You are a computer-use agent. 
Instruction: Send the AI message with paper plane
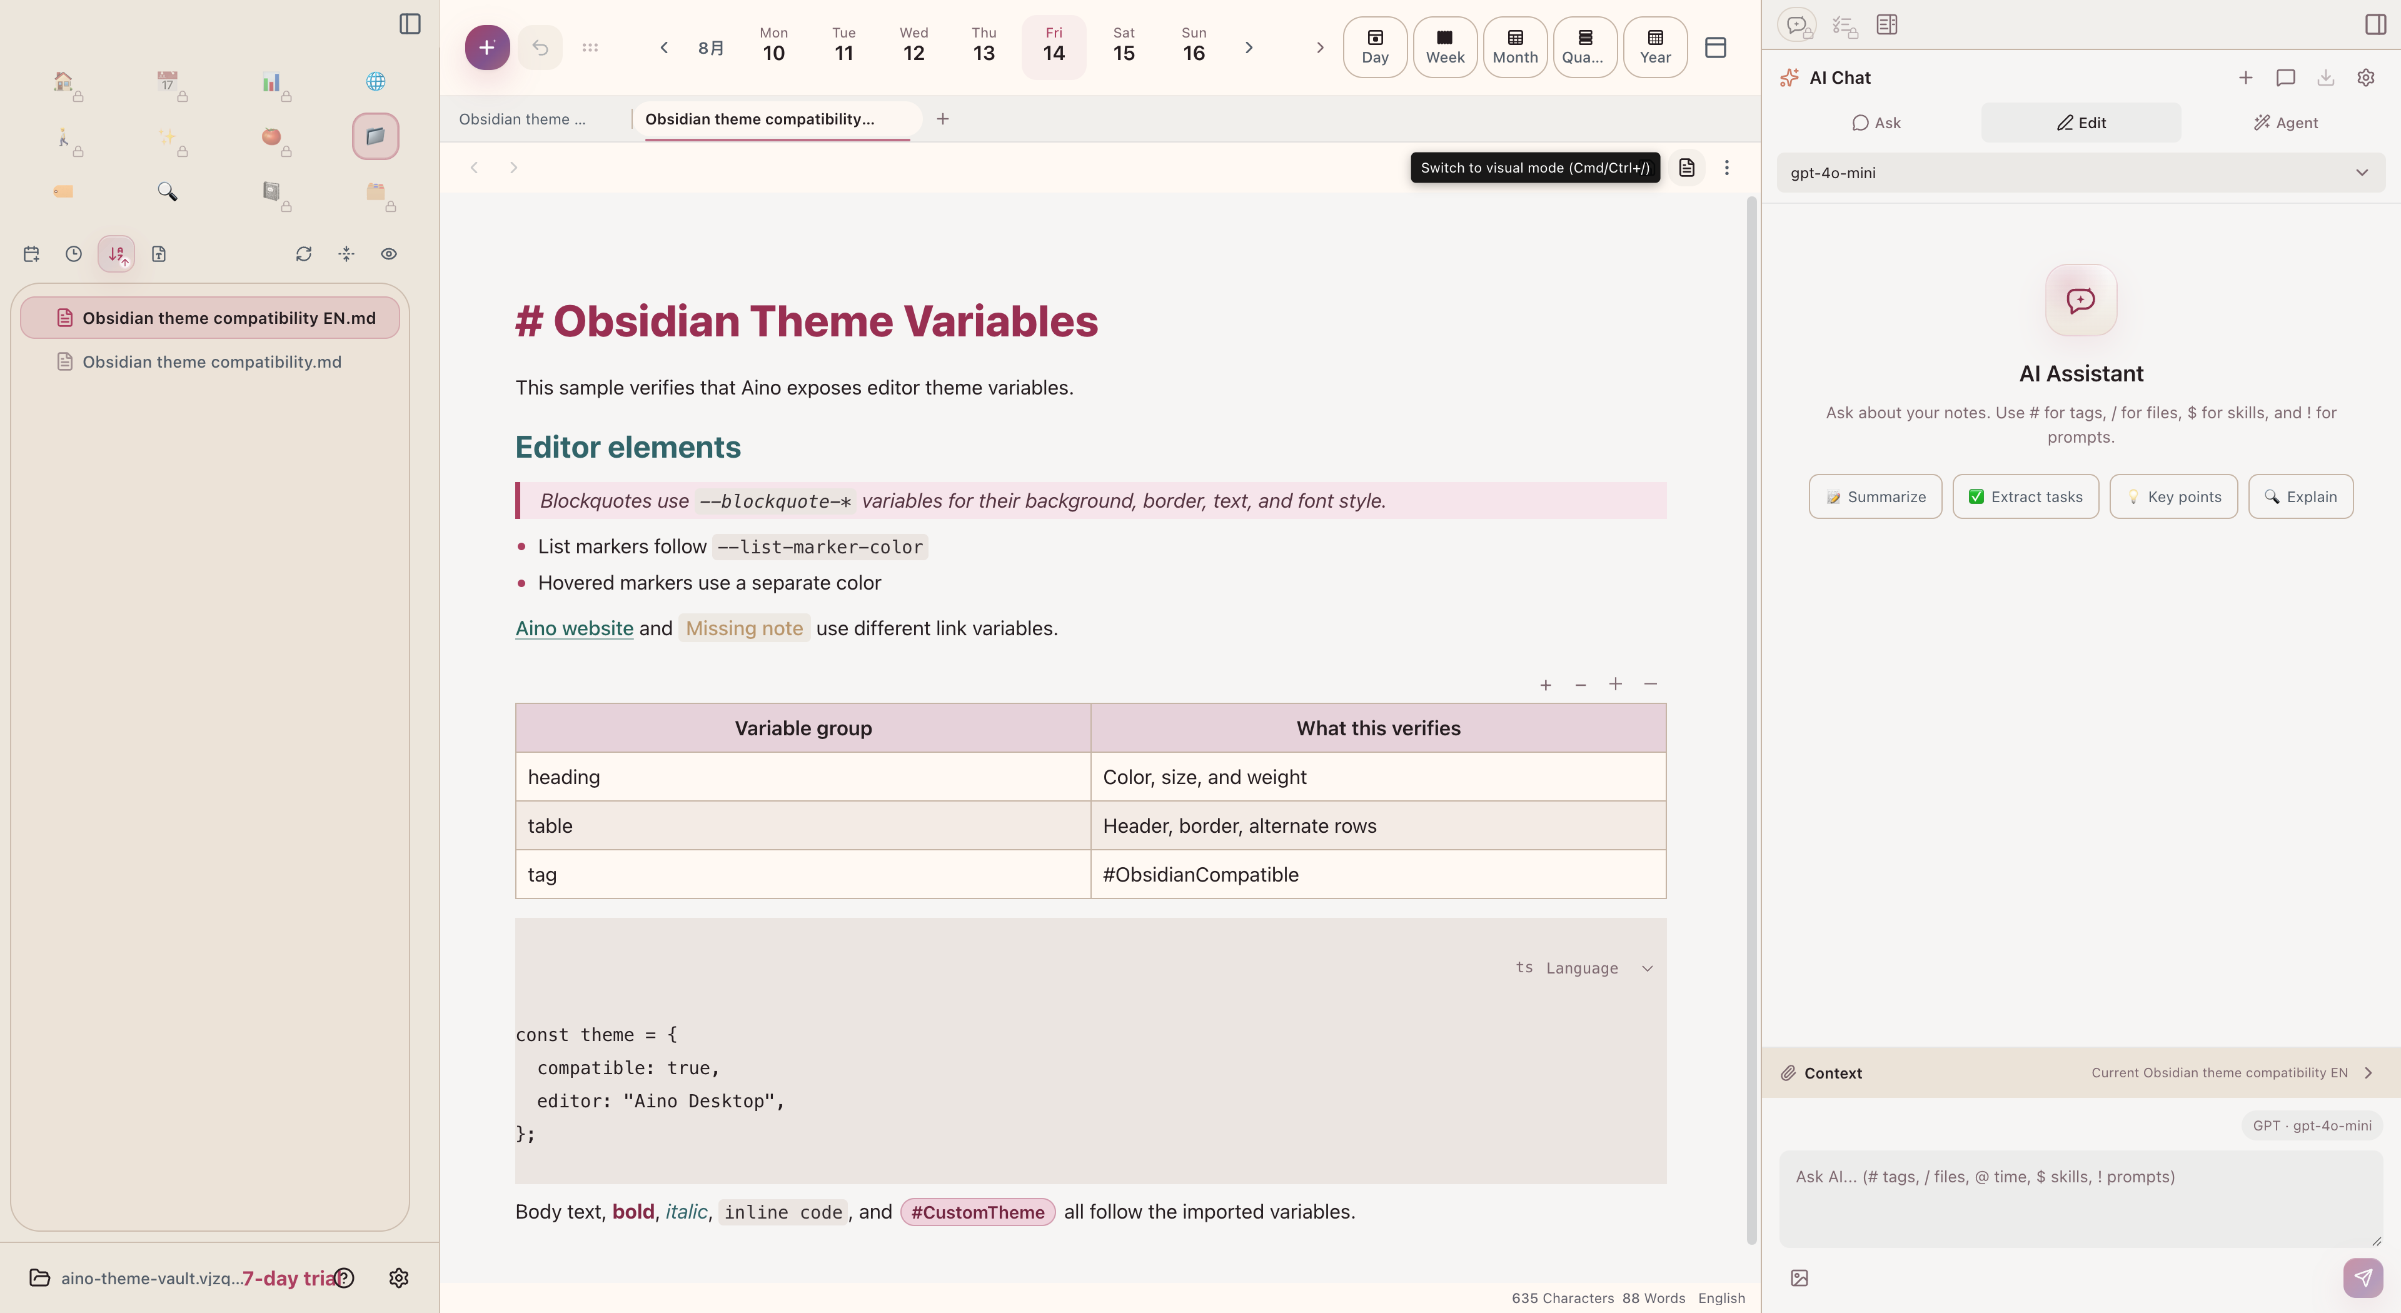point(2363,1277)
